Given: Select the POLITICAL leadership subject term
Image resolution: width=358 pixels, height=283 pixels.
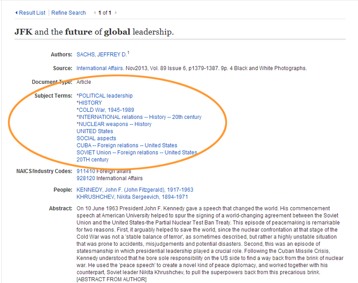Looking at the screenshot, I should click(x=106, y=96).
